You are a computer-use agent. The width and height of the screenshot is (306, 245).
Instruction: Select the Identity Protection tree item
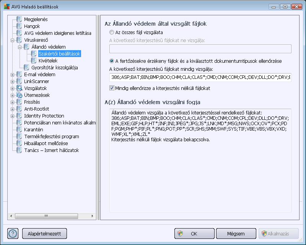pos(44,116)
